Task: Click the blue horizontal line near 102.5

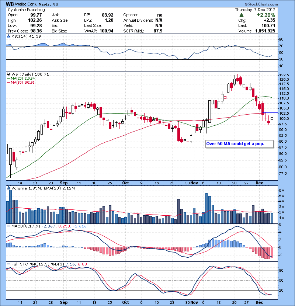Action: pos(270,113)
